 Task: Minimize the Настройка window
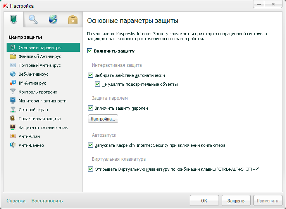[258, 4]
